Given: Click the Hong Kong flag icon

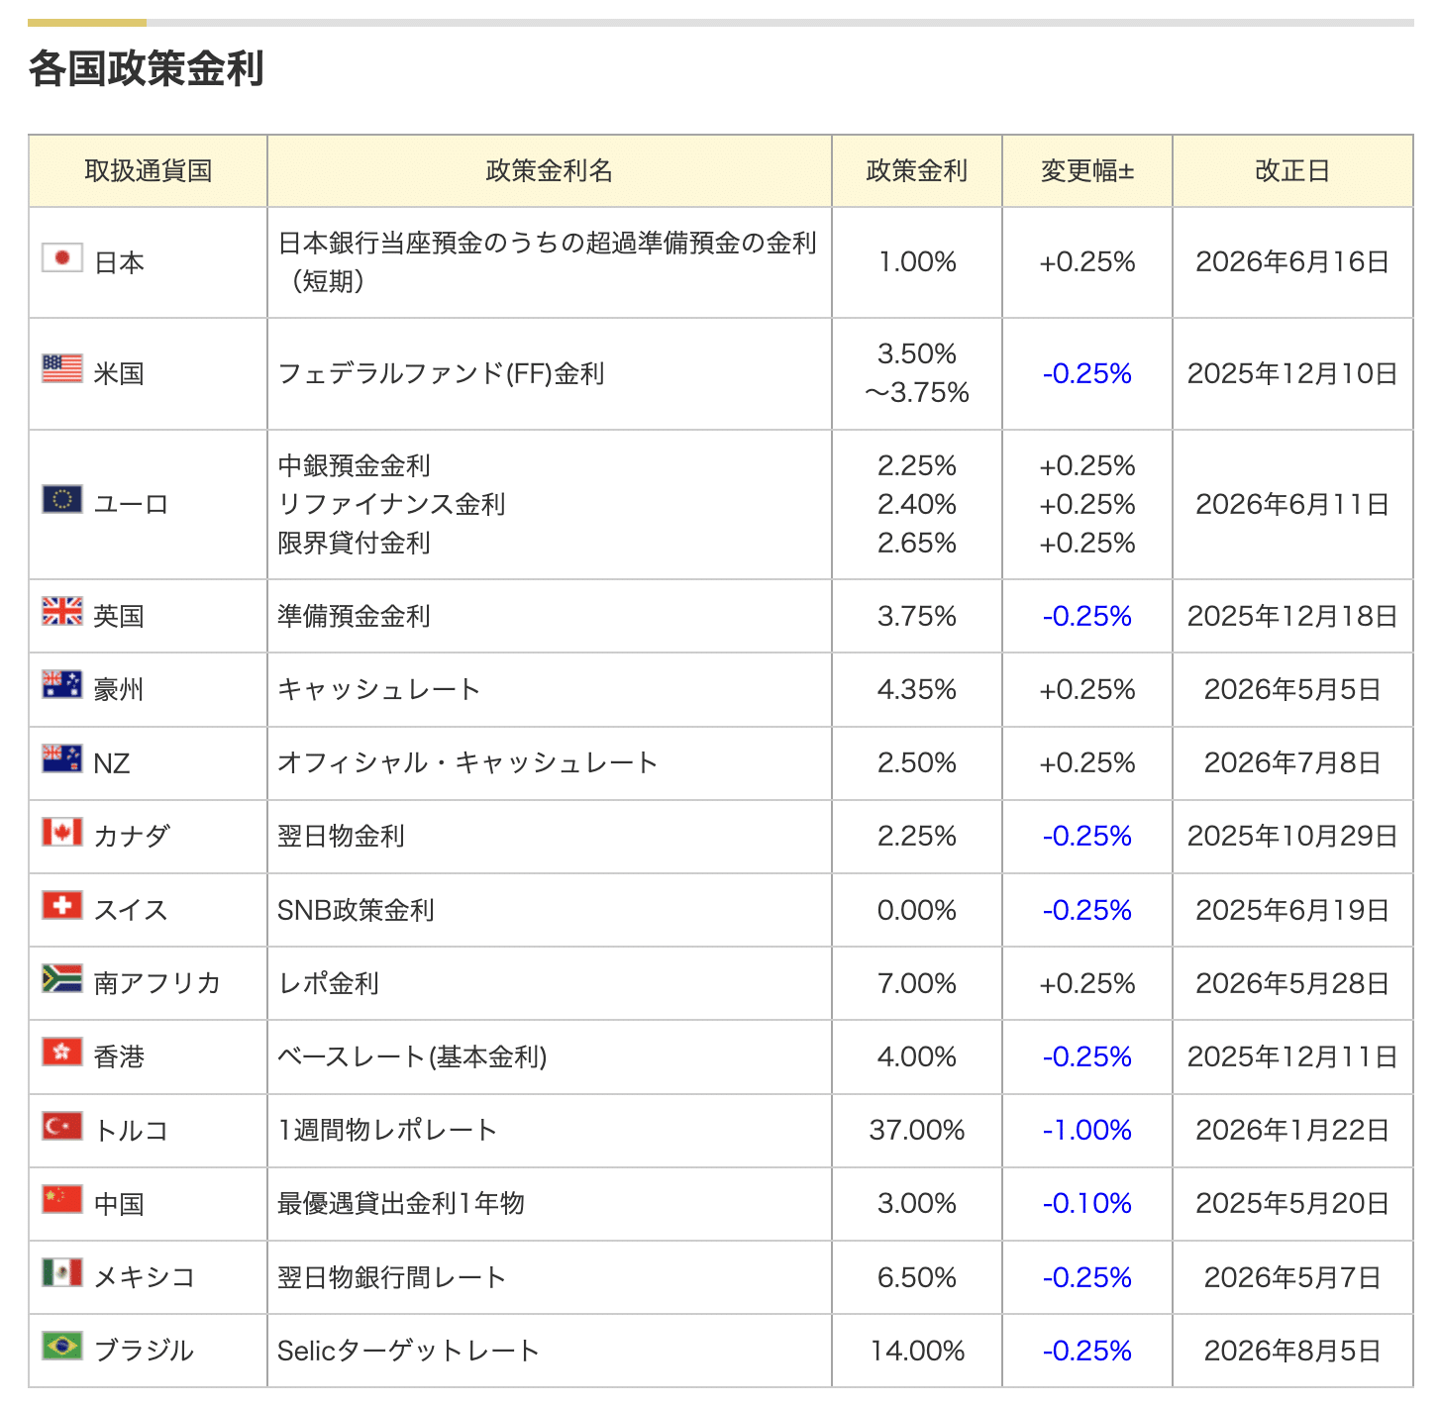Looking at the screenshot, I should coord(62,1052).
